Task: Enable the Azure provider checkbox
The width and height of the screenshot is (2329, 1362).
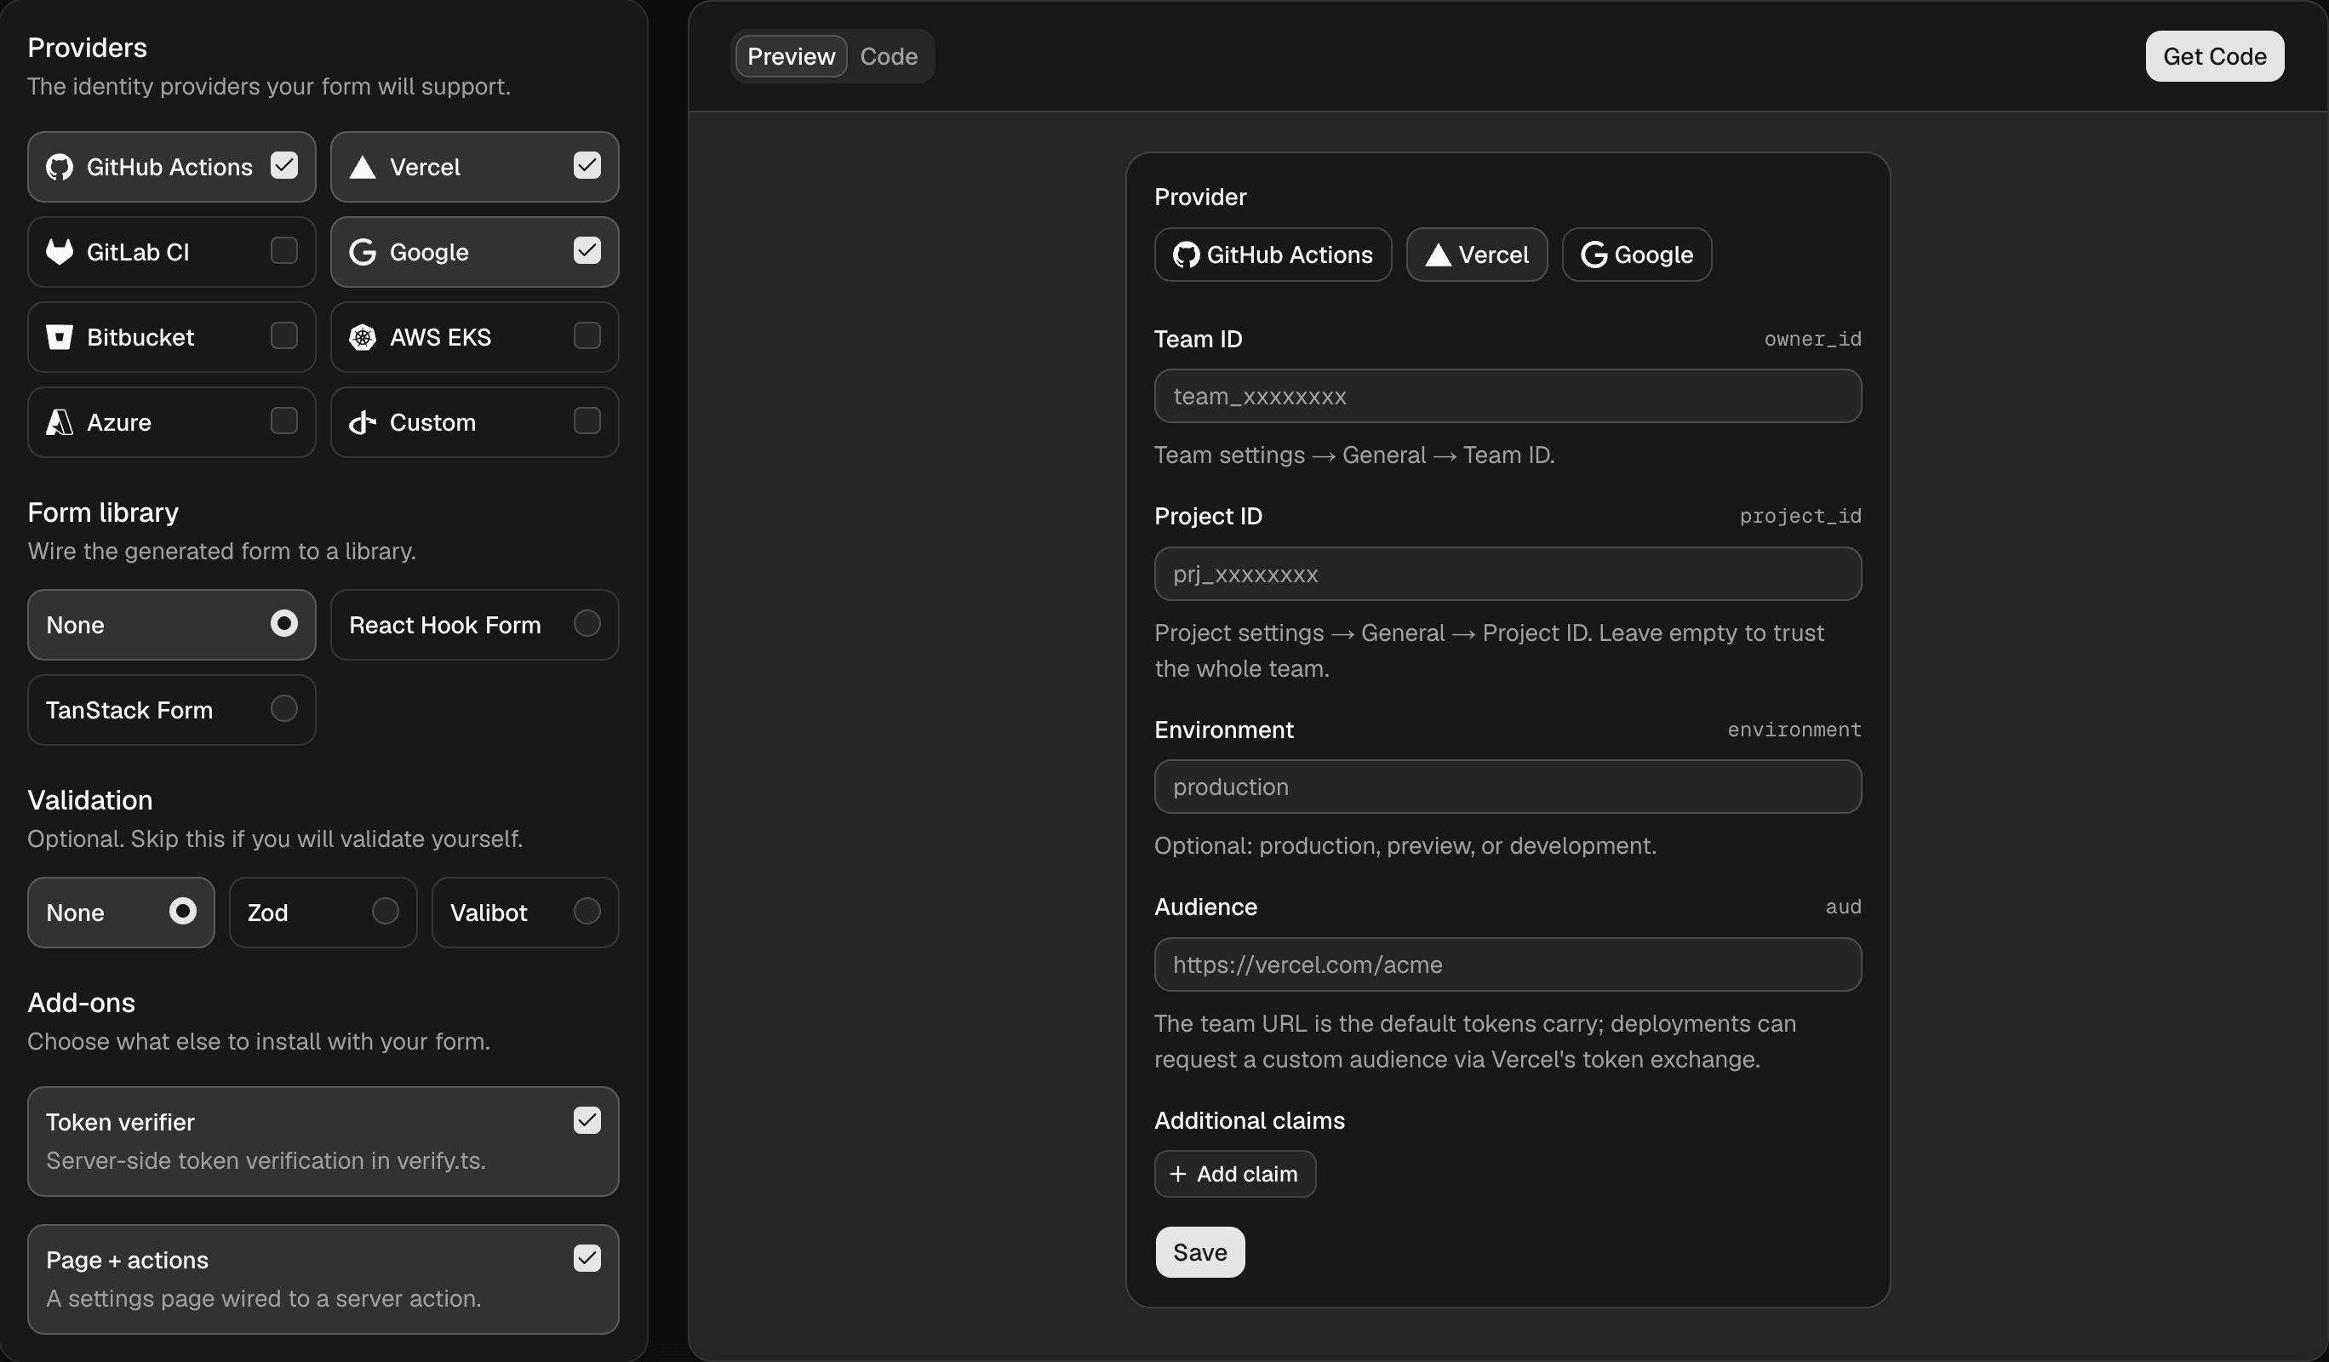Action: tap(283, 421)
